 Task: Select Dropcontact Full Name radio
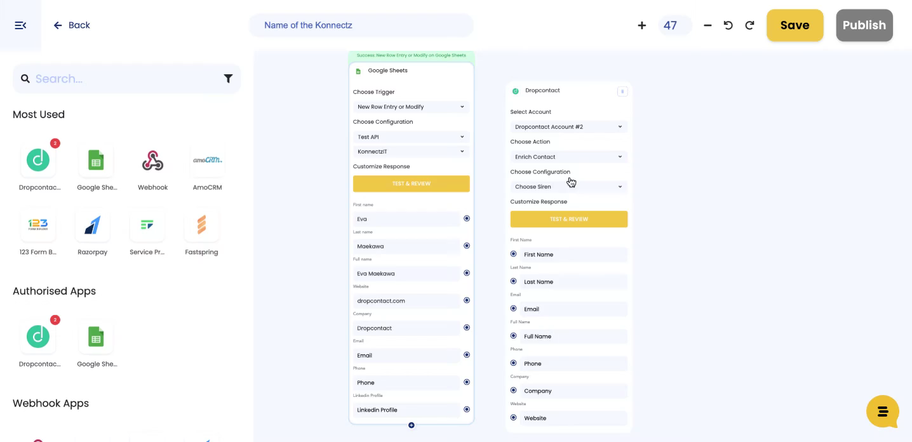pos(514,336)
